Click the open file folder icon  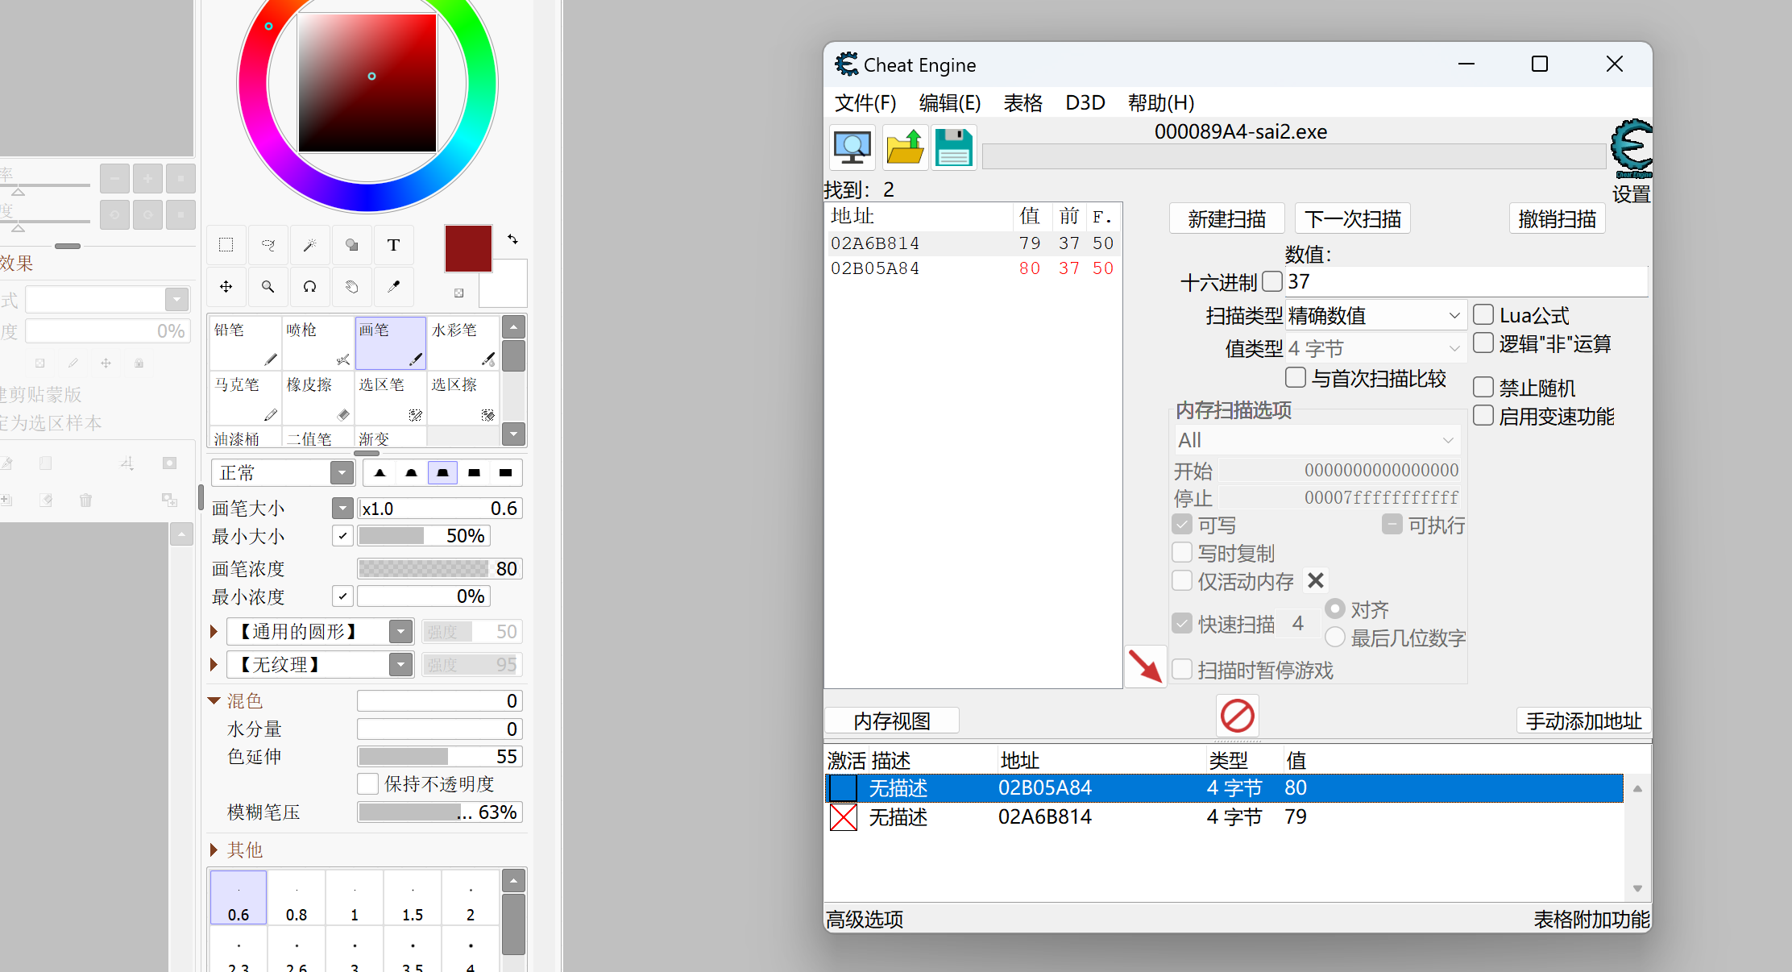point(905,147)
